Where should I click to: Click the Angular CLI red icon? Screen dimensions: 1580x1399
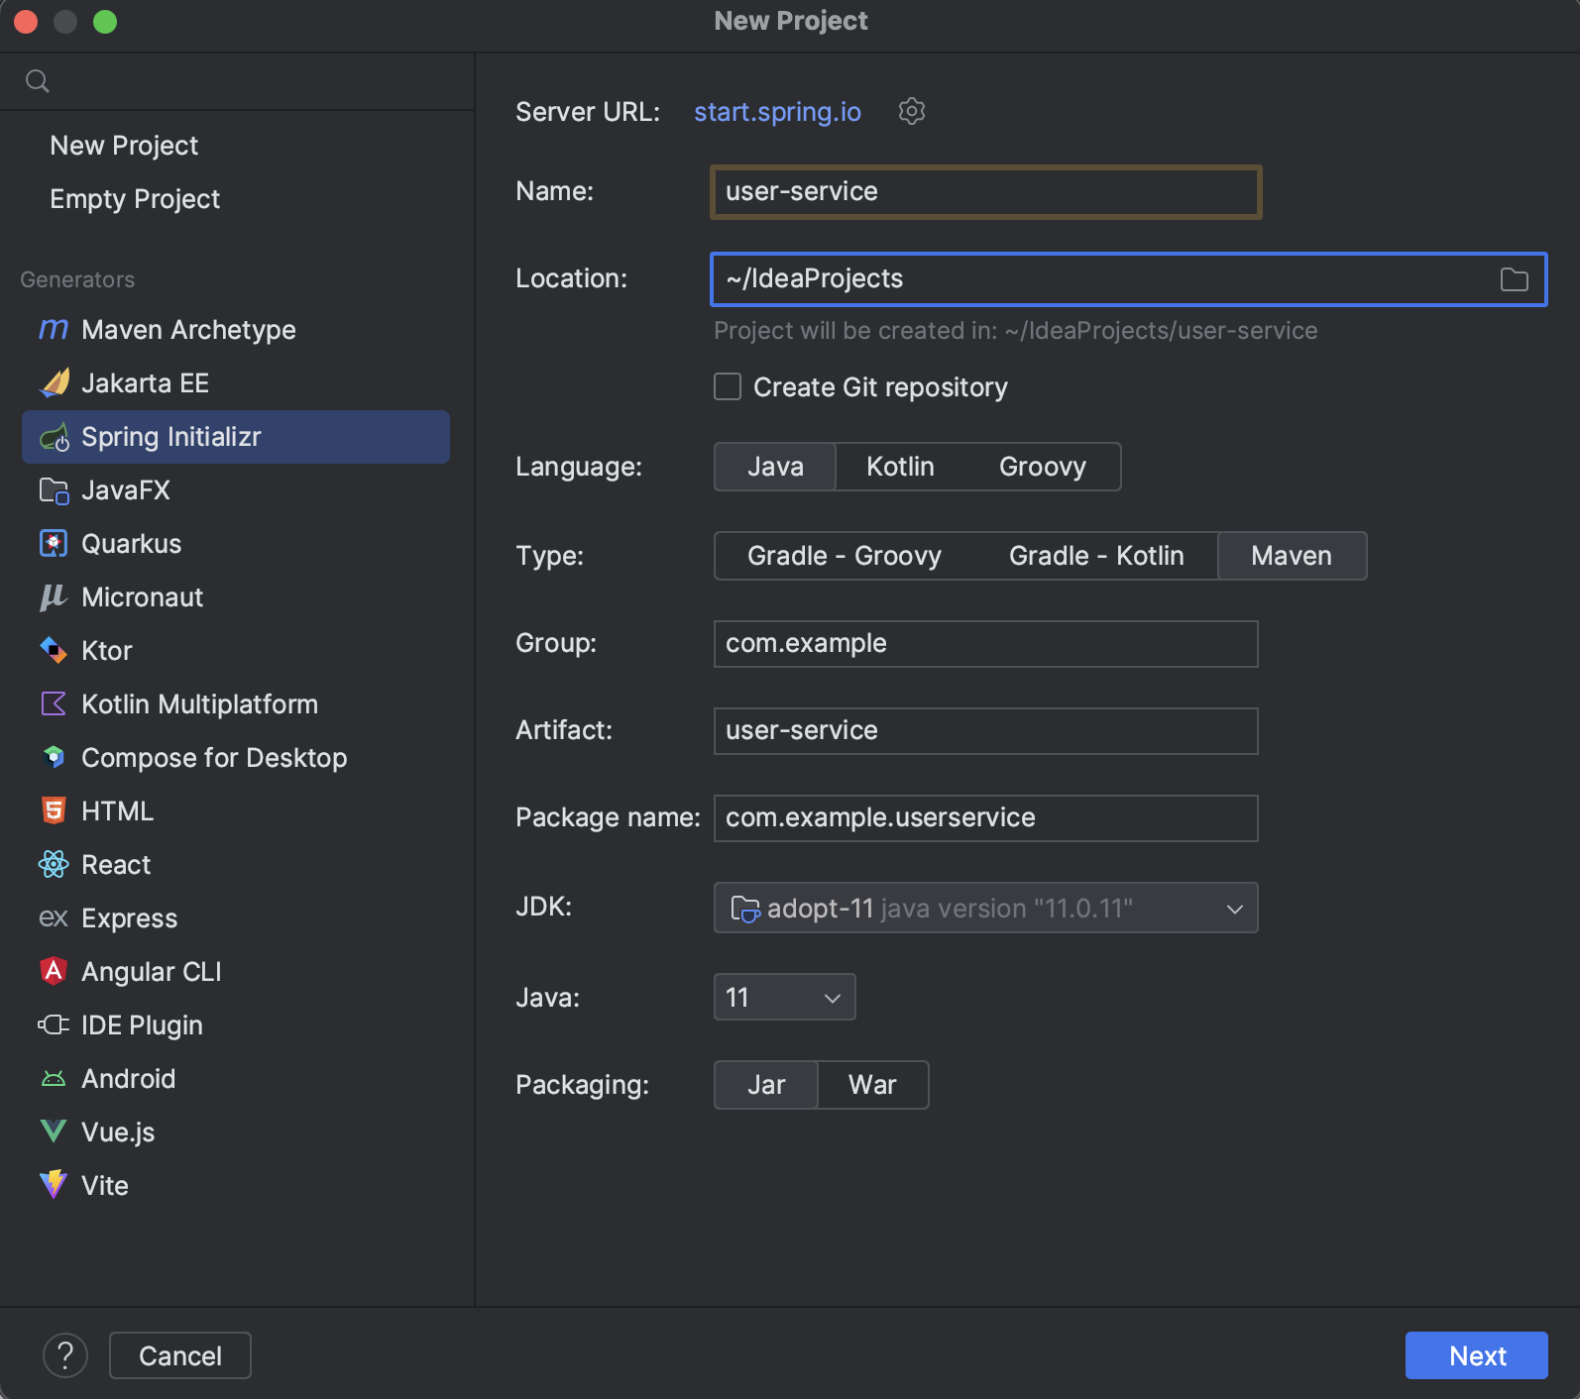(54, 971)
